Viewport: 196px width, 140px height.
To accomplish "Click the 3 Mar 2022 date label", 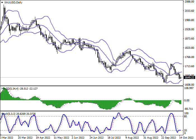I will [x=7, y=138].
